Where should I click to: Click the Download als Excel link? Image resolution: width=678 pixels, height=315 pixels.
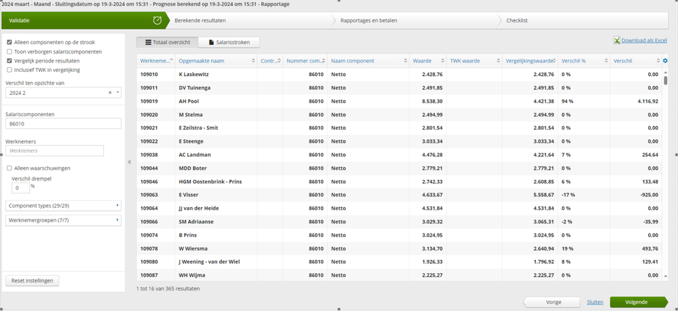[x=644, y=41]
